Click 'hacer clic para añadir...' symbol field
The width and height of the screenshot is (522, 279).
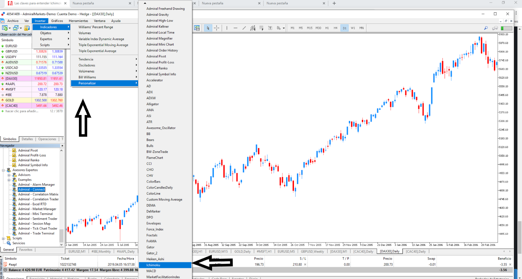pos(22,111)
